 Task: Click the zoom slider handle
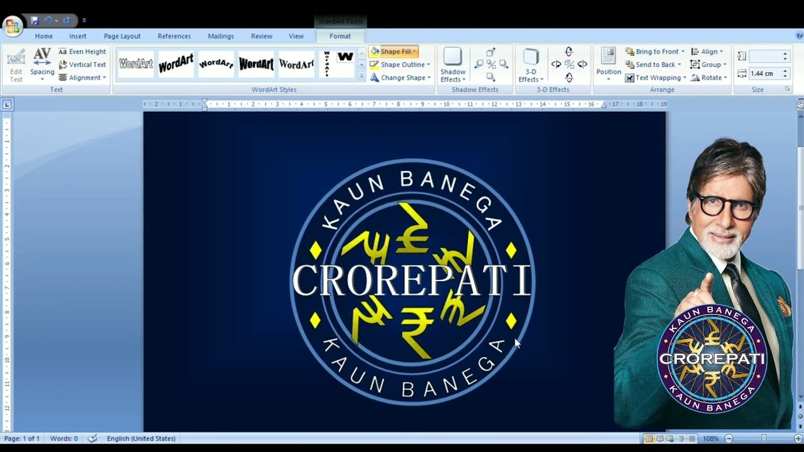(x=764, y=438)
